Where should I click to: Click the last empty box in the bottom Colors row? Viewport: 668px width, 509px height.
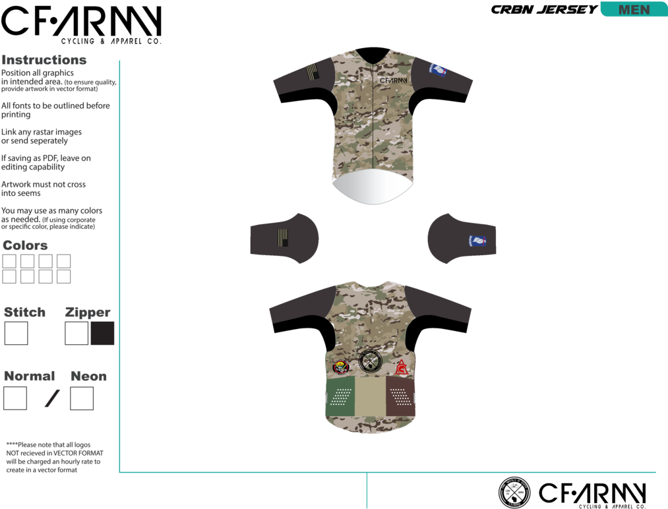click(x=63, y=276)
